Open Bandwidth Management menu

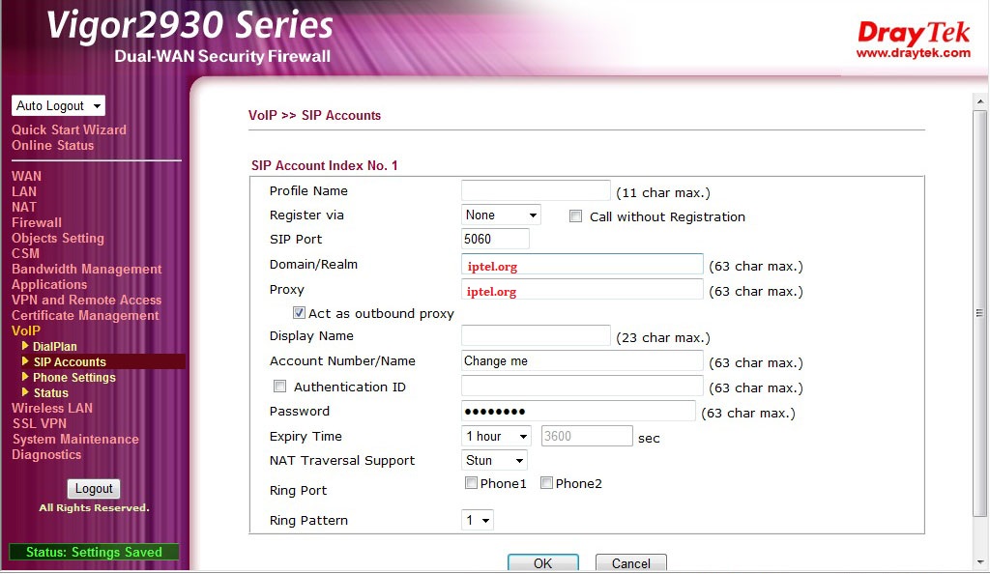coord(86,270)
